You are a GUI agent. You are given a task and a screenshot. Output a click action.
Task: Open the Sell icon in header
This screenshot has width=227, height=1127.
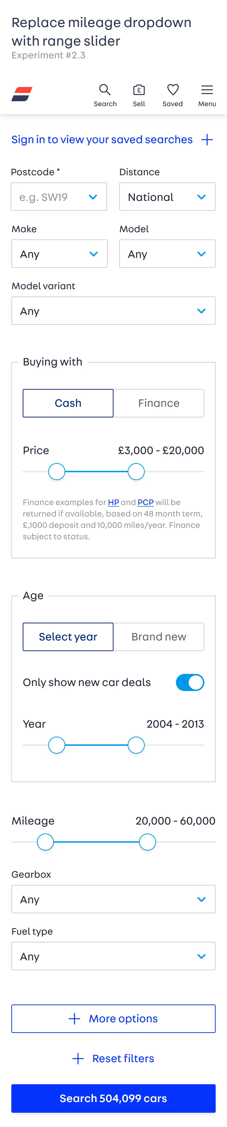(x=139, y=90)
